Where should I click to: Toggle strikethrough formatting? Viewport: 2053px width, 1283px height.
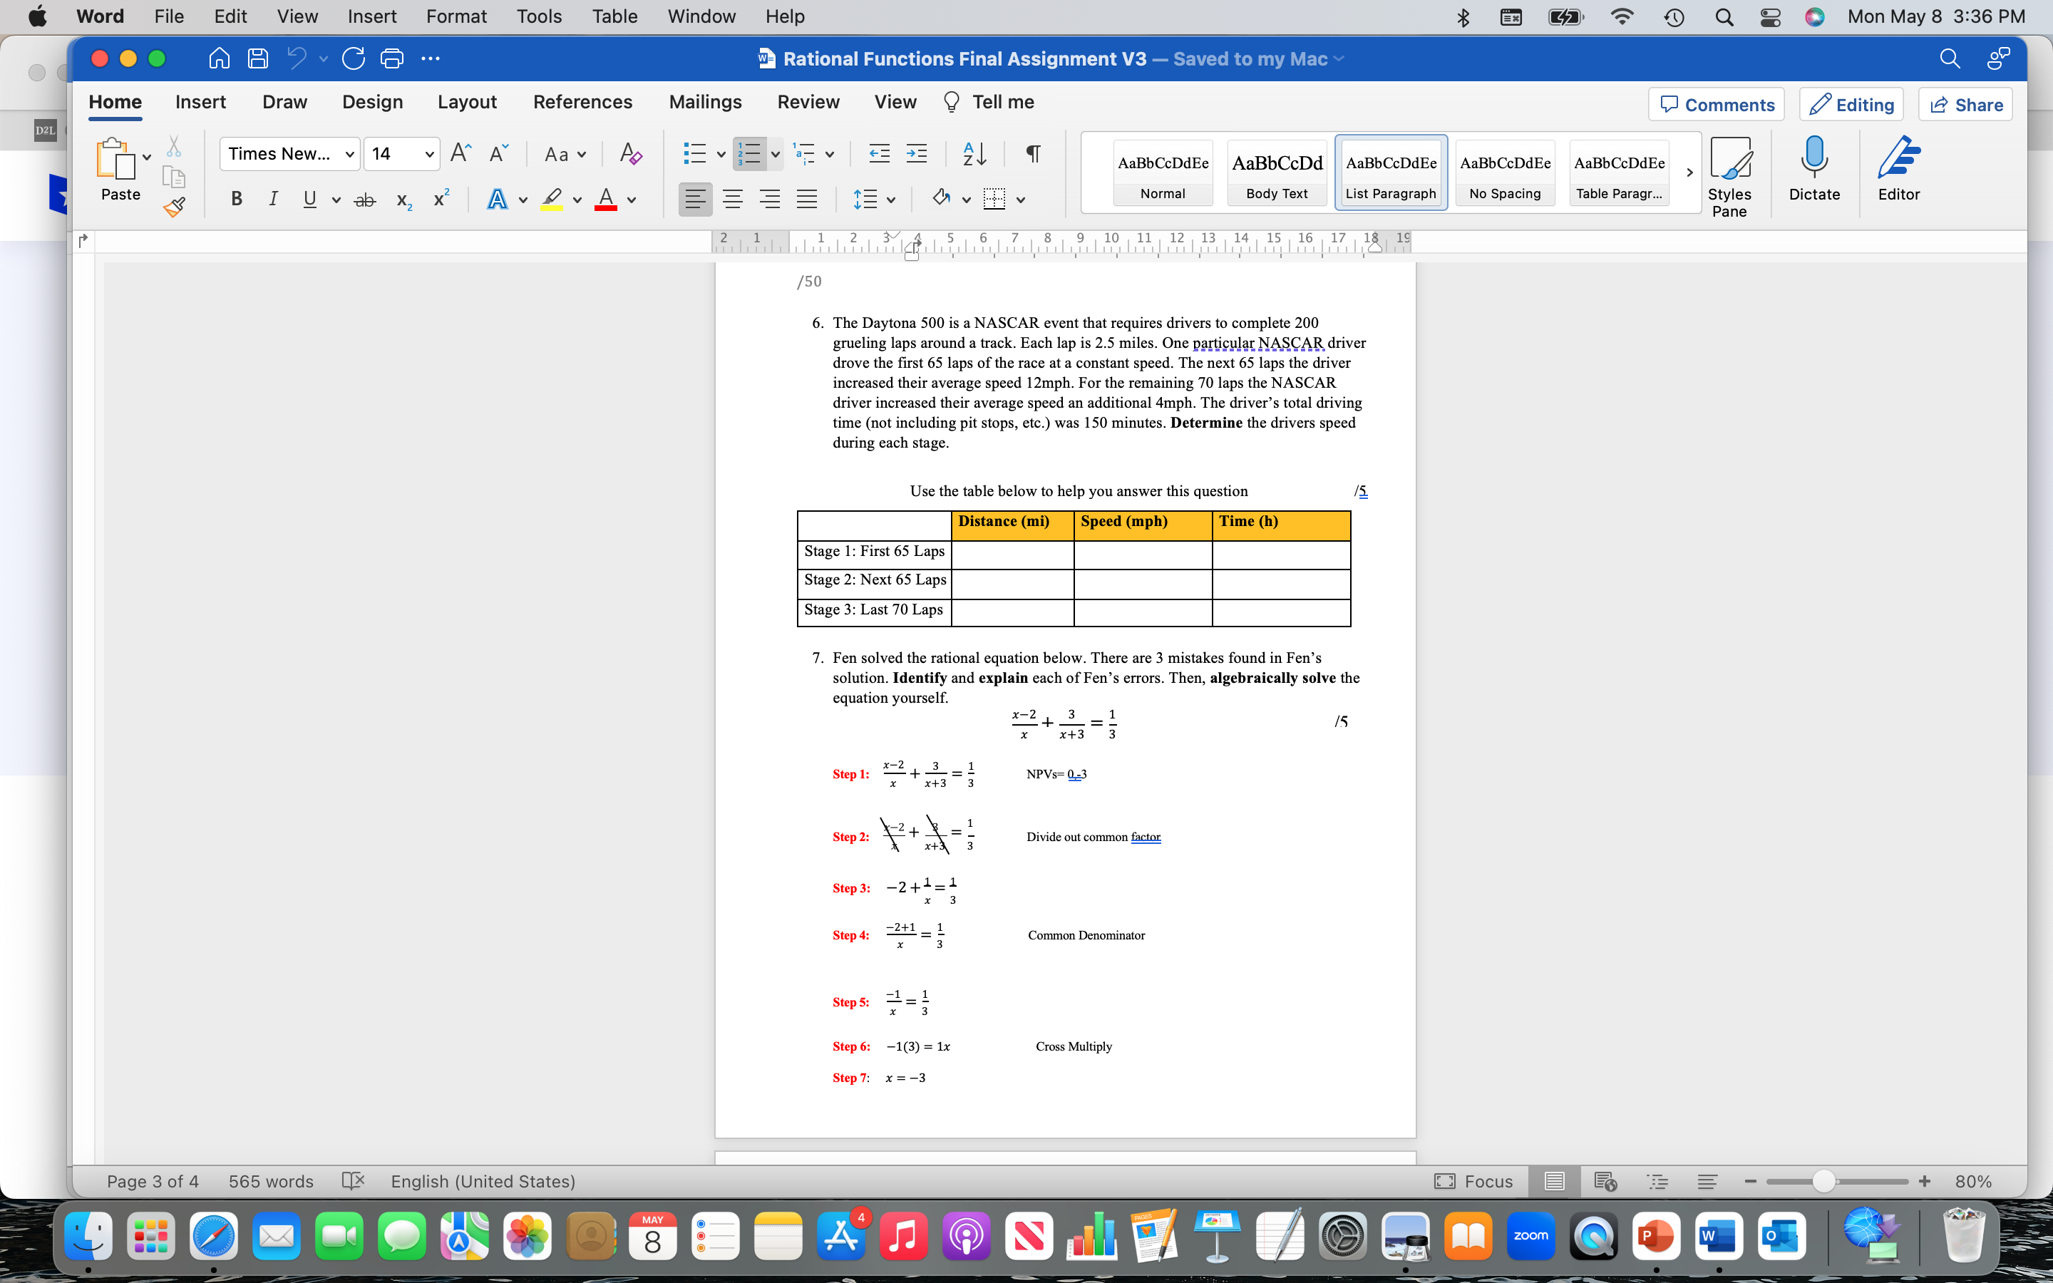pyautogui.click(x=365, y=199)
